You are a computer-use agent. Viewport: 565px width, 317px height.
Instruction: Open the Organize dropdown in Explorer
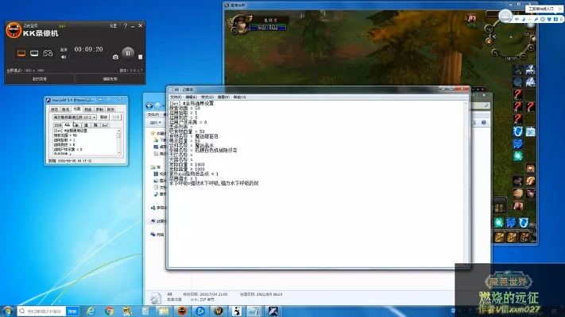click(155, 123)
